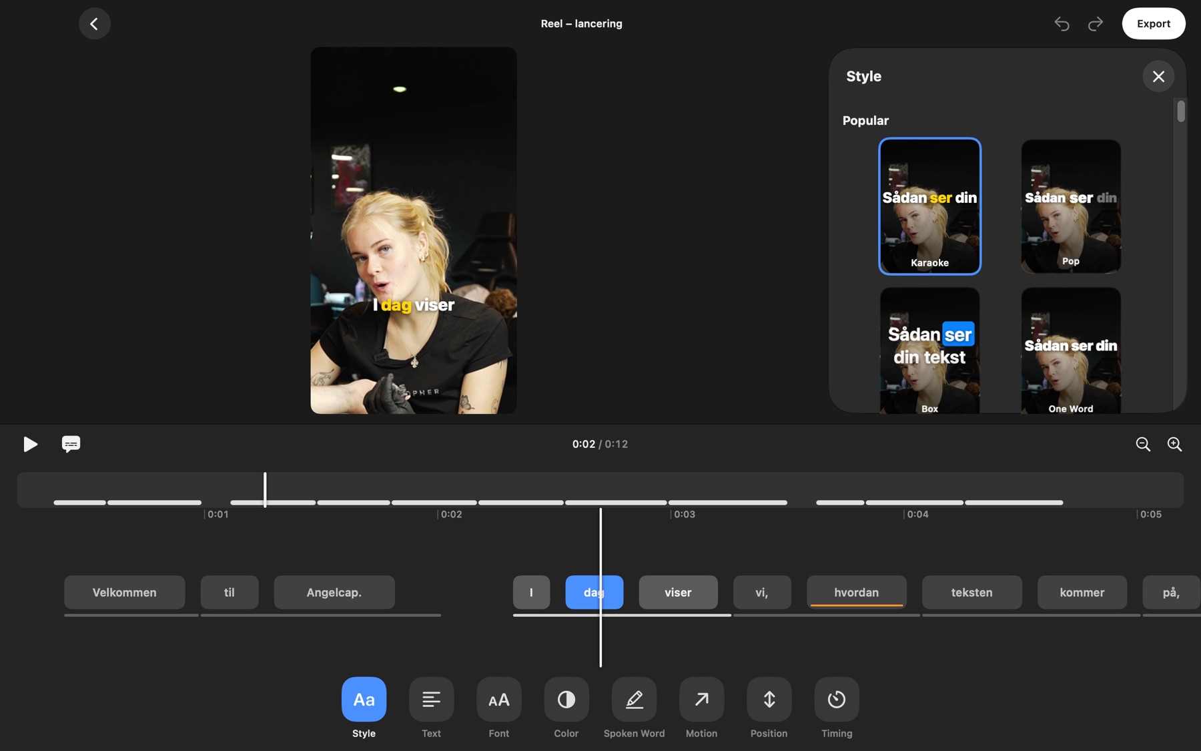Screen dimensions: 1201x751
Task: Choose the One Word caption style
Action: pos(1071,350)
